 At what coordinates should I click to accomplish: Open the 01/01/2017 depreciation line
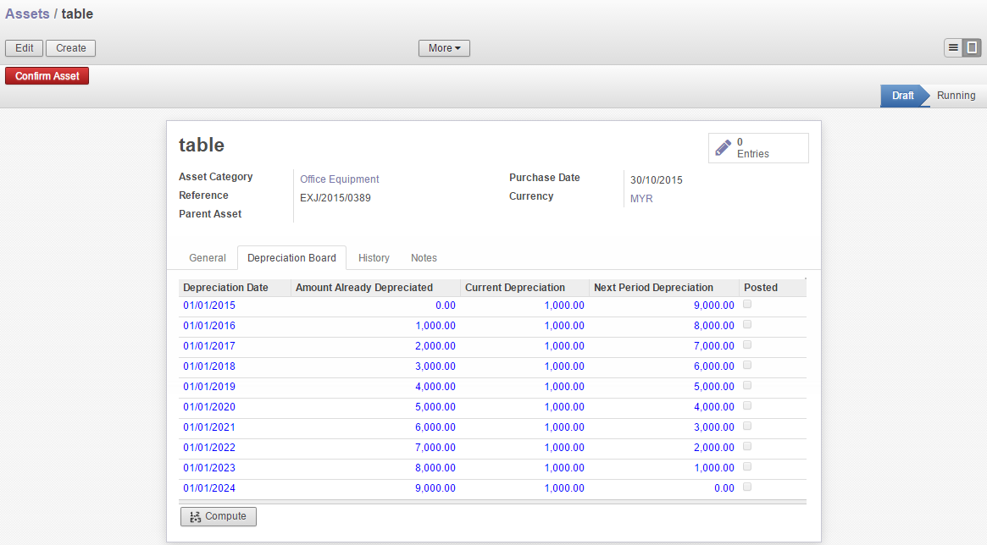[209, 345]
